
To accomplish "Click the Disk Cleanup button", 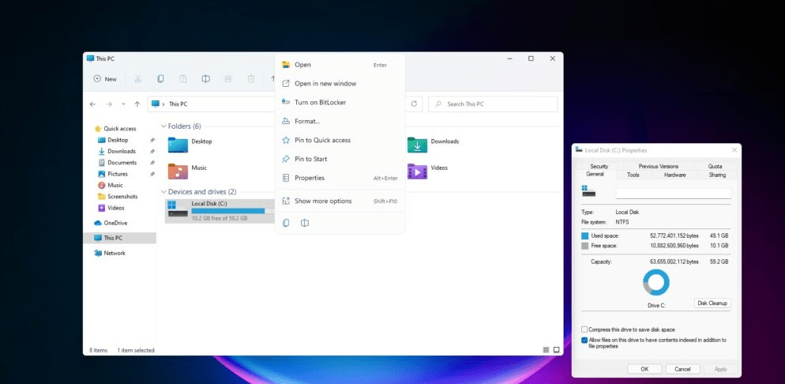I will coord(712,303).
